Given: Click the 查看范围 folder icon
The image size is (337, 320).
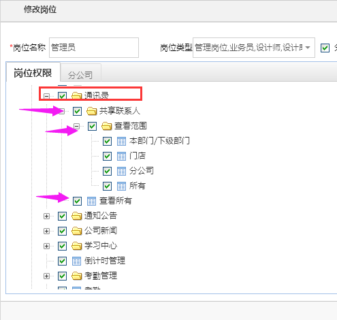Looking at the screenshot, I should pos(107,126).
